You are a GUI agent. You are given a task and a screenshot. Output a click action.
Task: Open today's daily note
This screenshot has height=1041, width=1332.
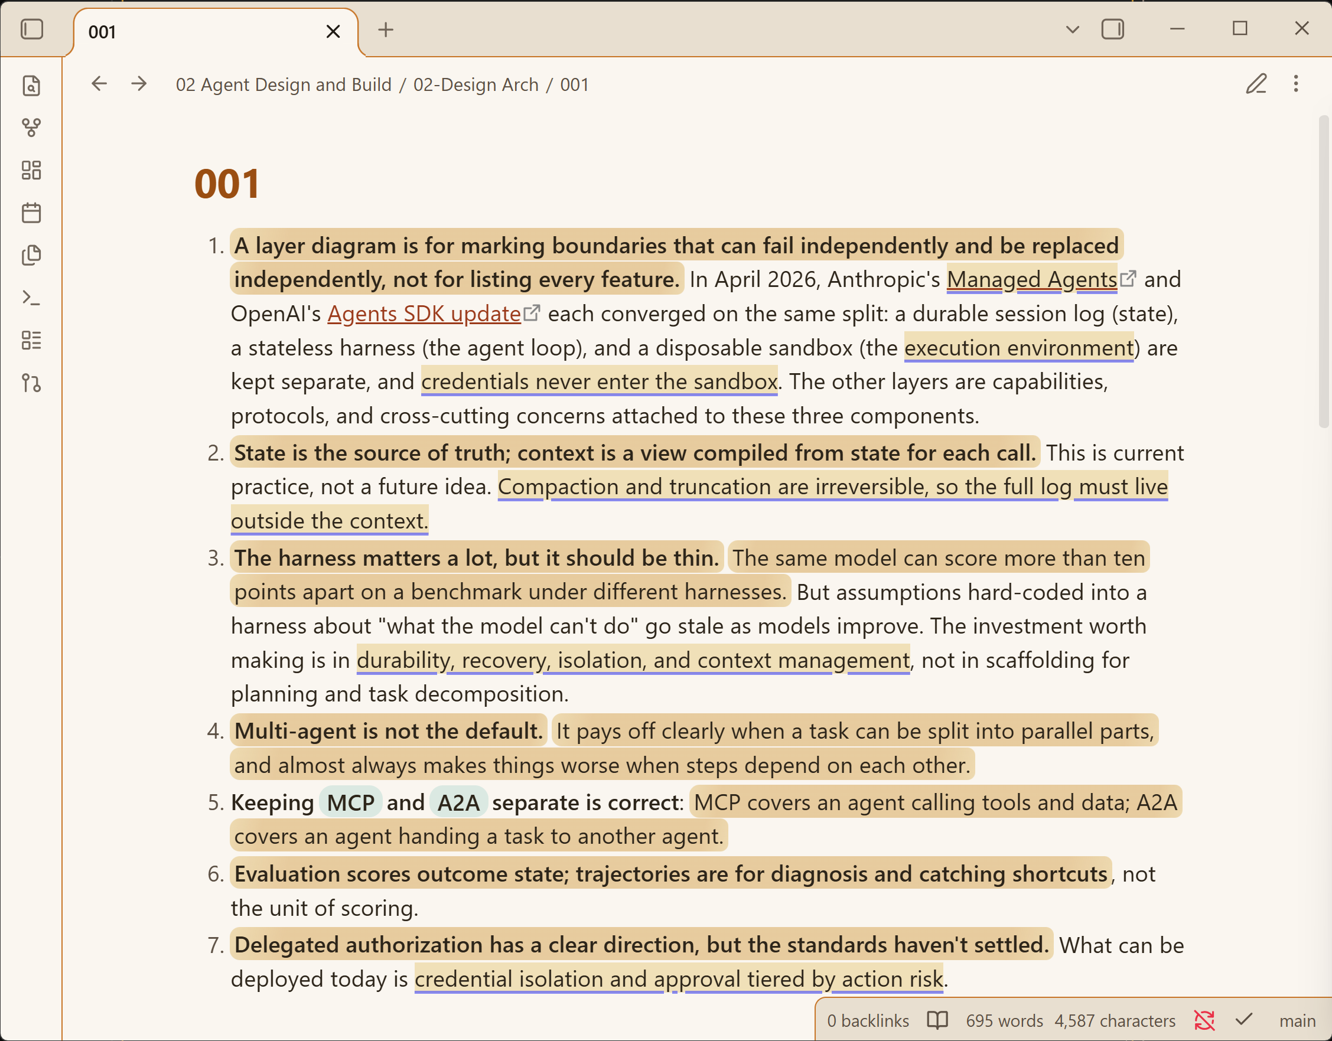tap(32, 213)
